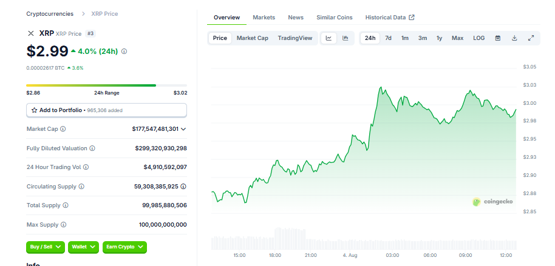This screenshot has width=555, height=266.
Task: Click the 24h Range progress bar
Action: 106,85
